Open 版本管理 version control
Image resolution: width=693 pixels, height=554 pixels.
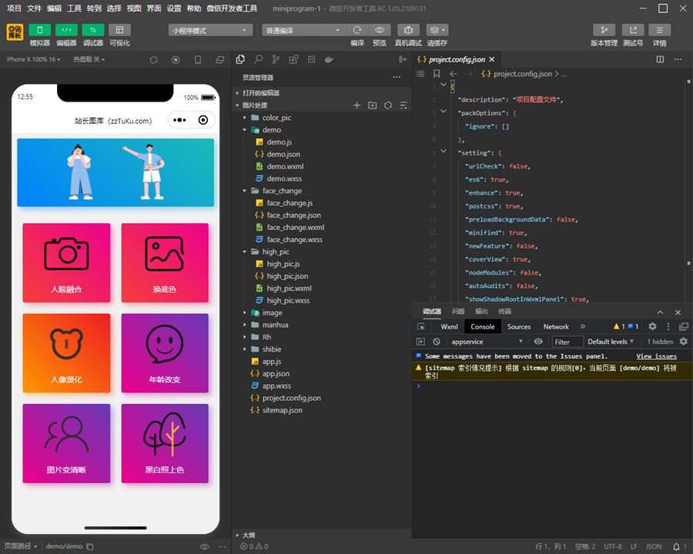tap(604, 30)
